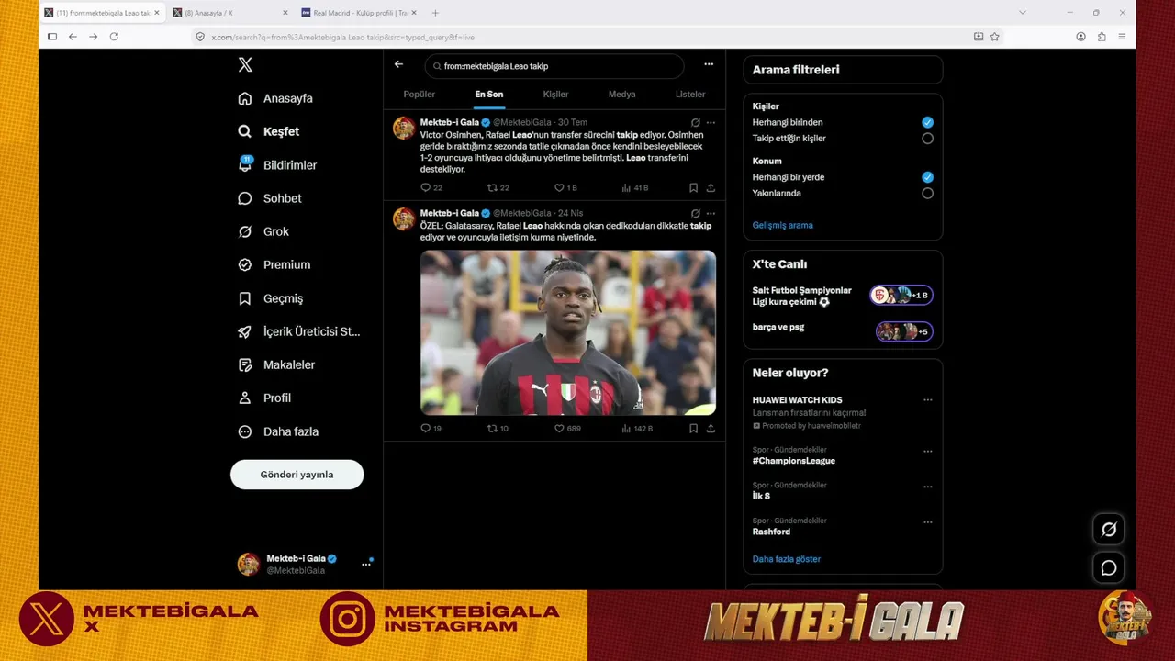Open Sohbet chat icon in sidebar

click(245, 198)
